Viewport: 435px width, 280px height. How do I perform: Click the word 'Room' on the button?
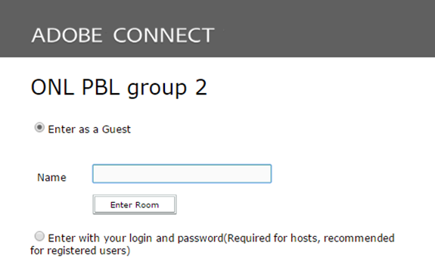click(147, 205)
